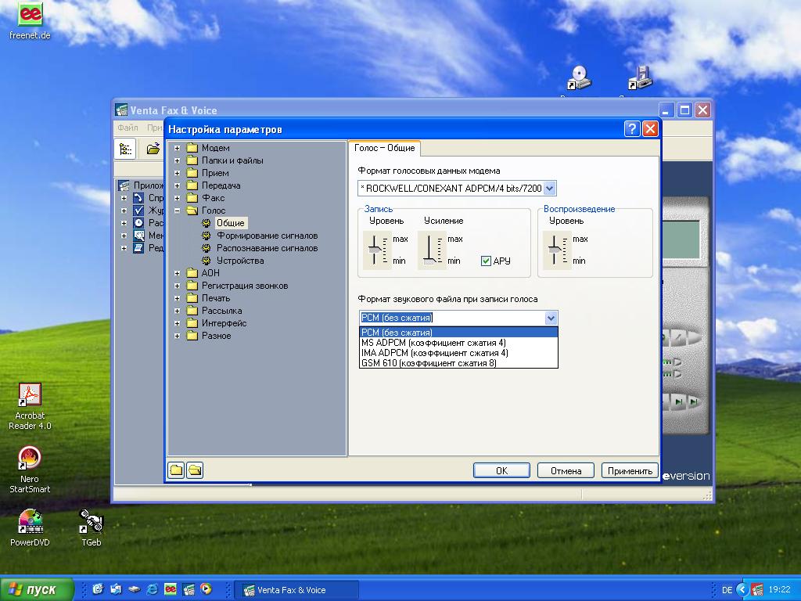Click the DE language indicator
Viewport: 801px width, 601px height.
pos(727,590)
